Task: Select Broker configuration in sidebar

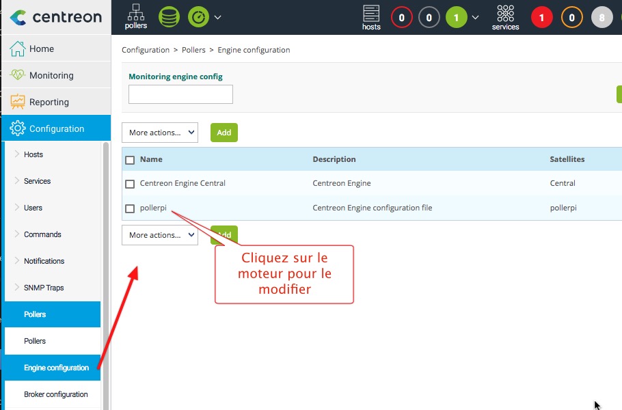Action: [56, 394]
